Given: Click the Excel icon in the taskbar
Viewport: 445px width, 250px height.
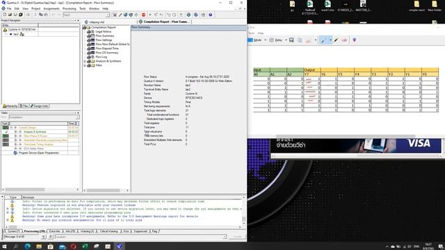Looking at the screenshot, I should [85, 247].
